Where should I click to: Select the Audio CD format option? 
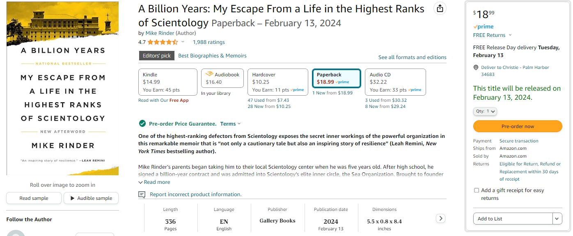(395, 82)
